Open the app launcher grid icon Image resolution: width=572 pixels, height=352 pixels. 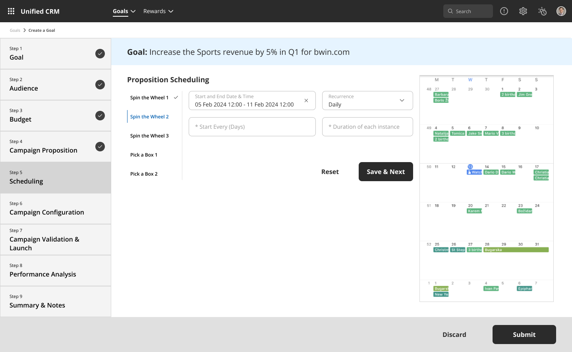click(11, 11)
